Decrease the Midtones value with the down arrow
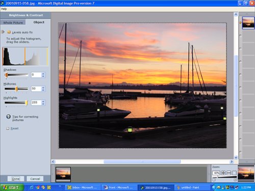The image size is (255, 191). [43, 90]
